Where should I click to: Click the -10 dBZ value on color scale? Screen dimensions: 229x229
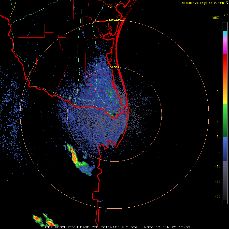[218, 166]
